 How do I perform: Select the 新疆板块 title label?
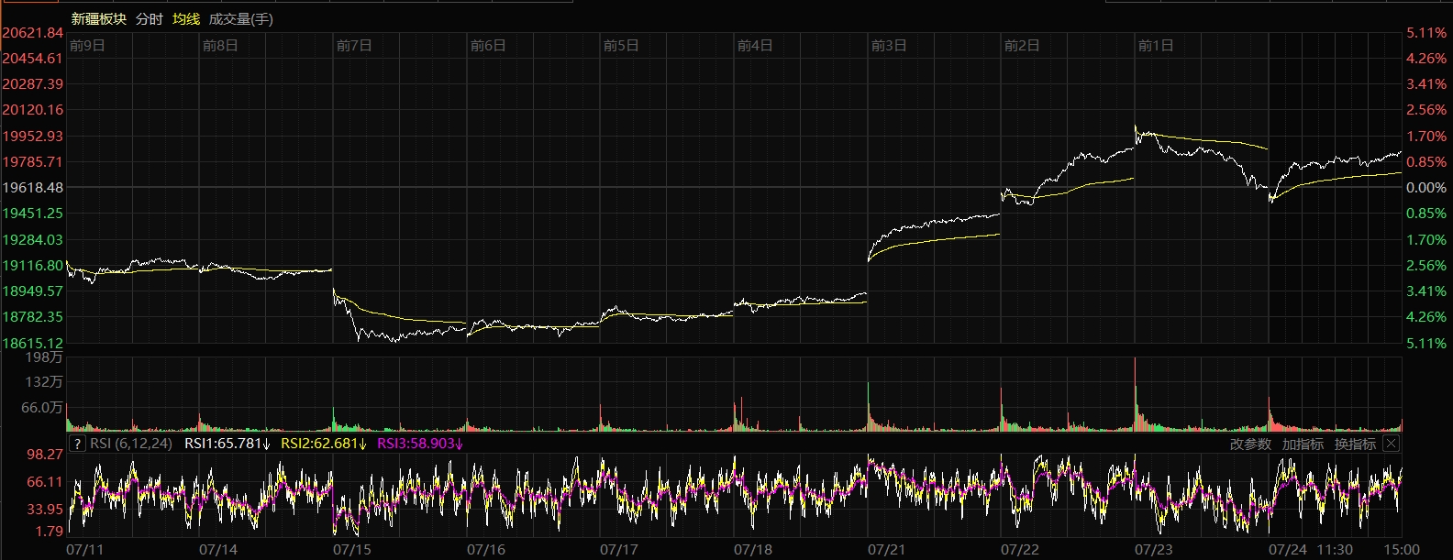pyautogui.click(x=98, y=19)
